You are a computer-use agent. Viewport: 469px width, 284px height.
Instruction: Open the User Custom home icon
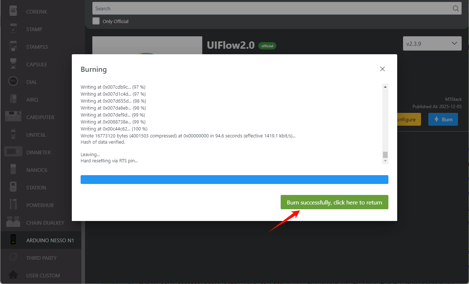point(14,275)
